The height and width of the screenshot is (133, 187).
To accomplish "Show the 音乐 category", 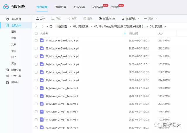I will coord(14,51).
